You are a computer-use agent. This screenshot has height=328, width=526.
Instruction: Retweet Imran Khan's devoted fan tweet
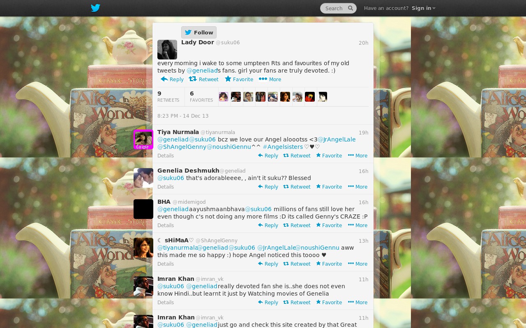pyautogui.click(x=297, y=303)
